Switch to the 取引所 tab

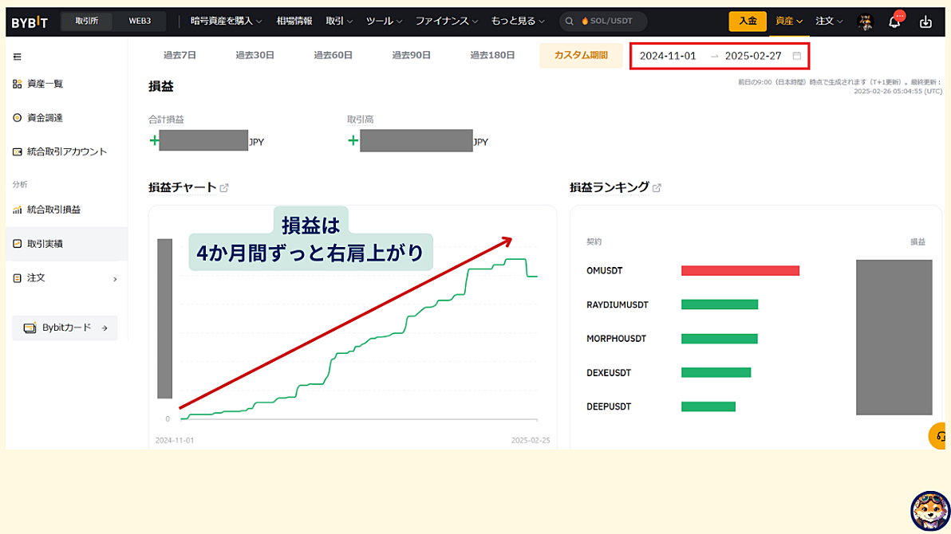tap(87, 22)
